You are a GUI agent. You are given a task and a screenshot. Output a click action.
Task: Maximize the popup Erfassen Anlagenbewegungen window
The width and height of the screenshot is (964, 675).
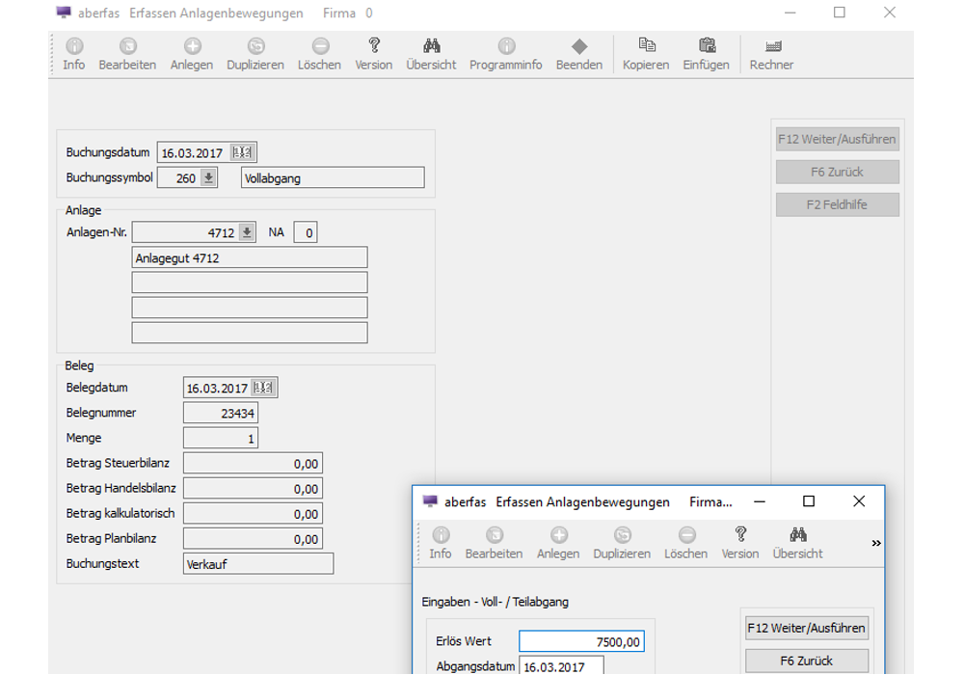pos(809,501)
